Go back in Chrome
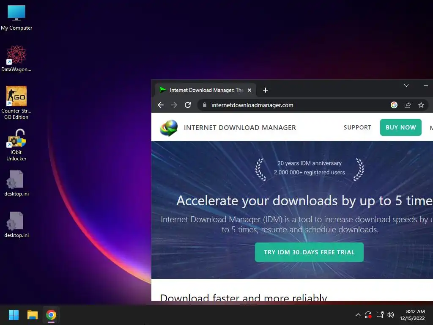 [x=161, y=105]
